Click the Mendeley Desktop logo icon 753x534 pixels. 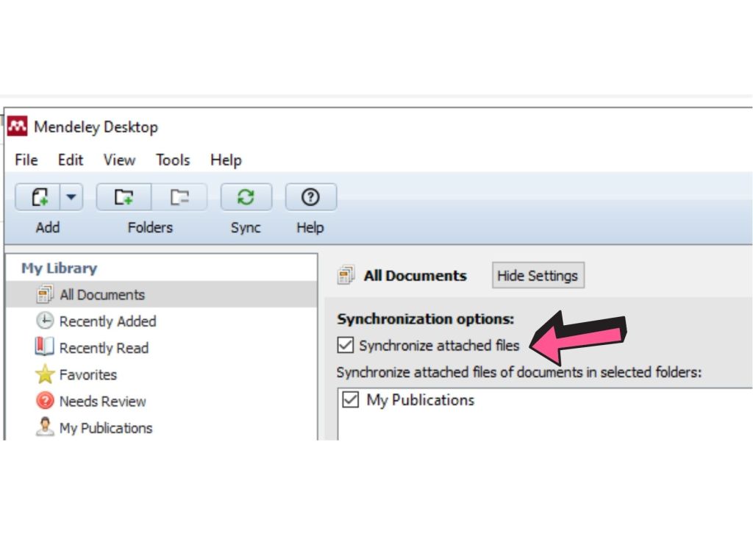(x=18, y=127)
